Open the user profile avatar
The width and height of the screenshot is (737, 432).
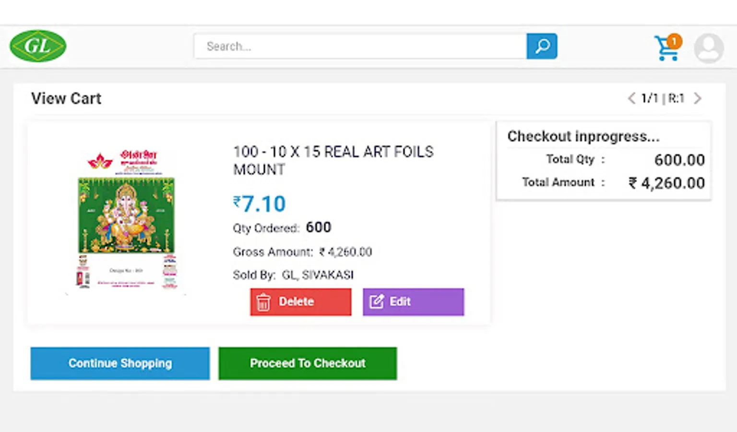708,48
